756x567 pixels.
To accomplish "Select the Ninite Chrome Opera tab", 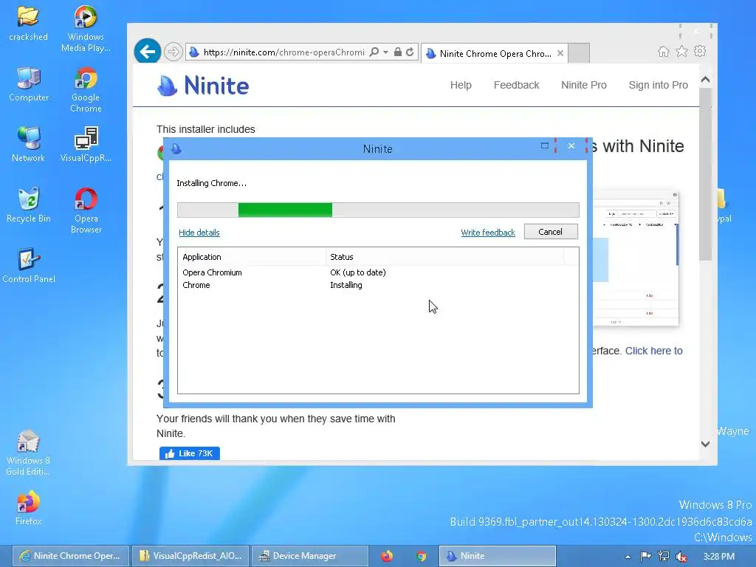I will (495, 53).
